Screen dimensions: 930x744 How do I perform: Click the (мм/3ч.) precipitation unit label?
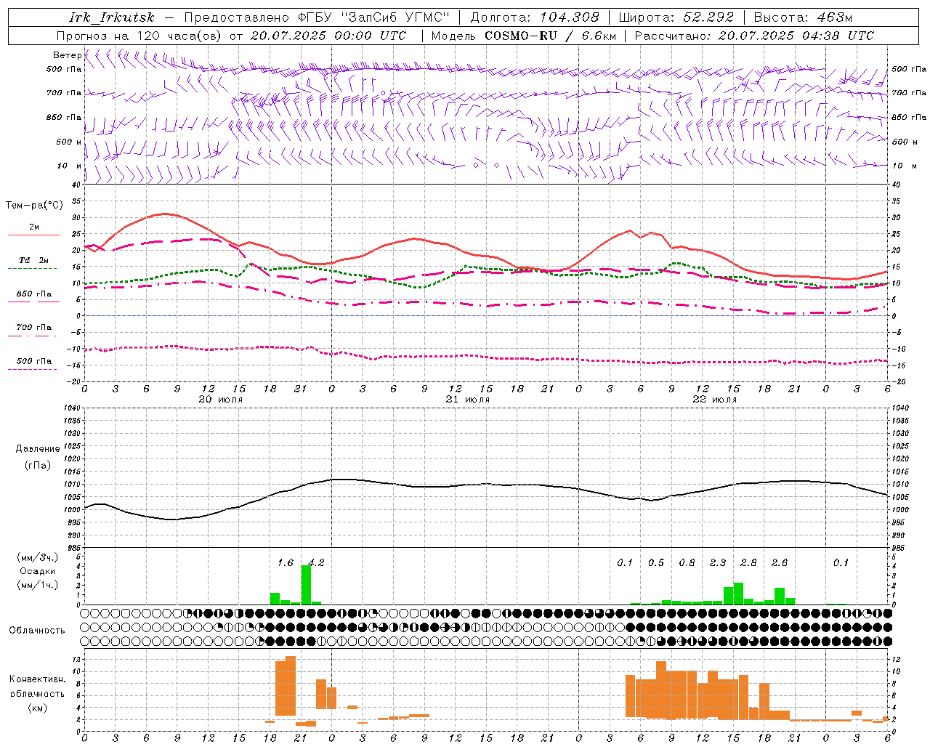click(x=38, y=557)
